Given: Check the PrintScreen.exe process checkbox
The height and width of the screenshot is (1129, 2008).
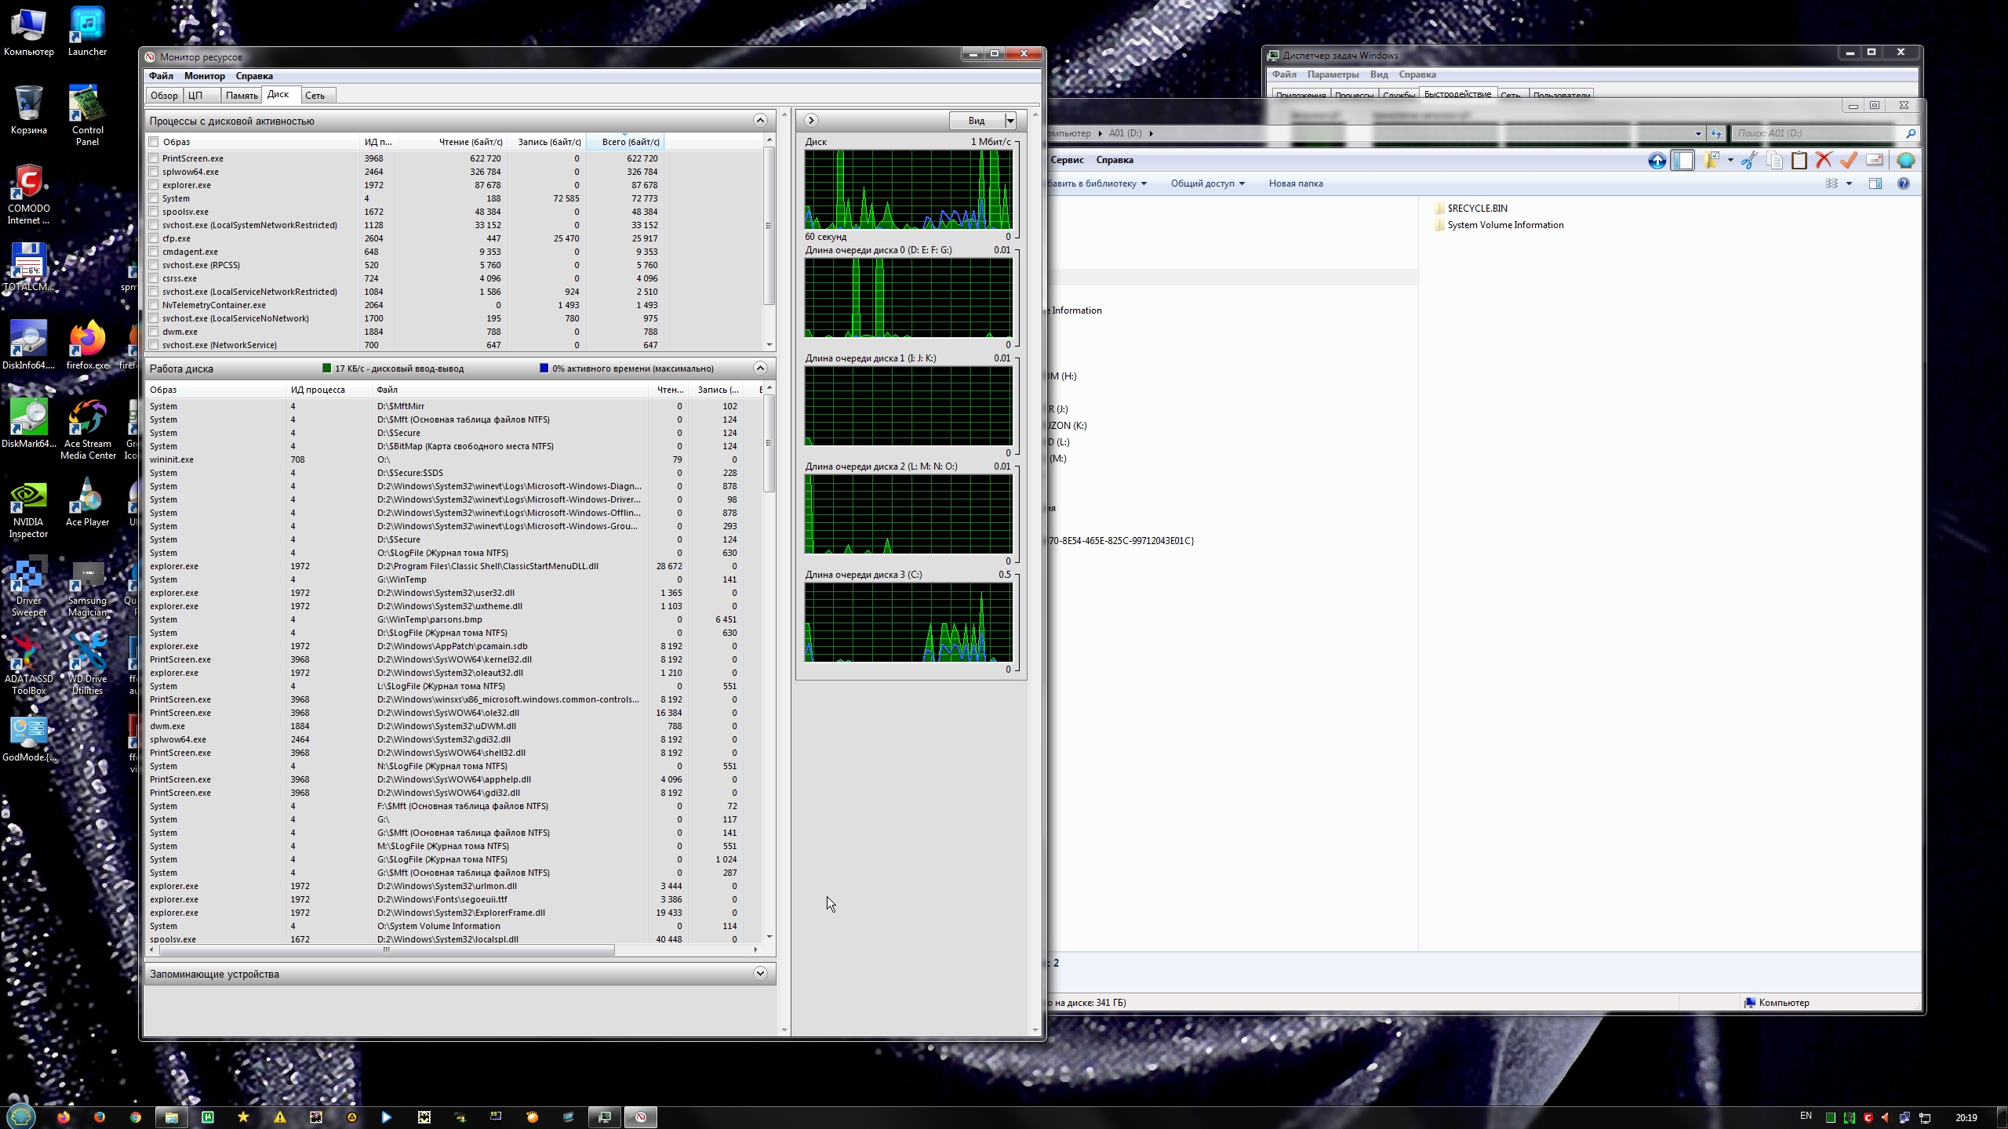Looking at the screenshot, I should click(154, 158).
